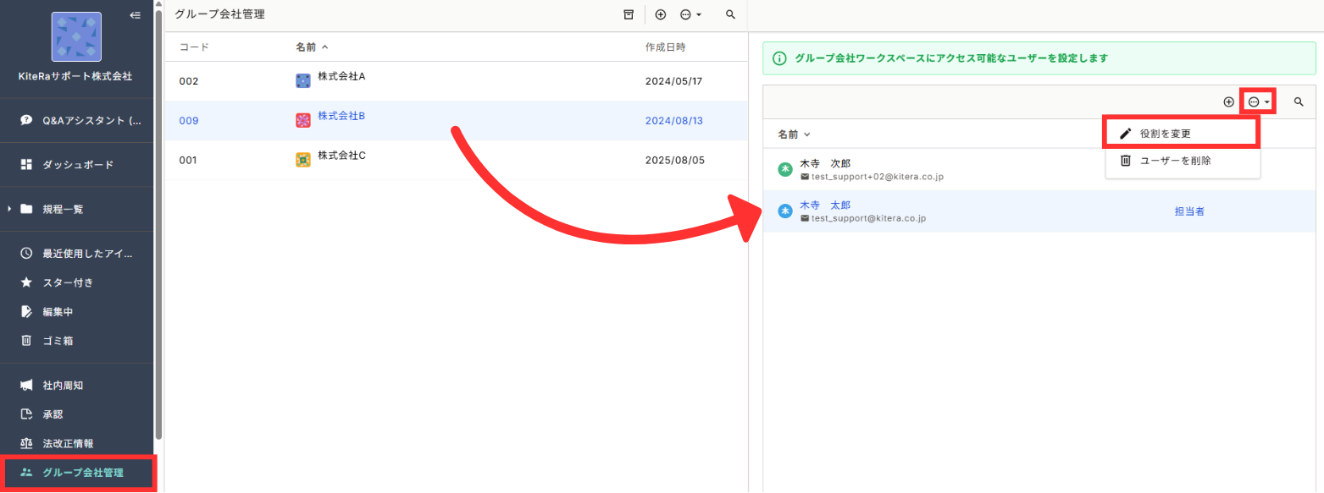Open Q&Aアシスタント in the sidebar

[x=80, y=120]
